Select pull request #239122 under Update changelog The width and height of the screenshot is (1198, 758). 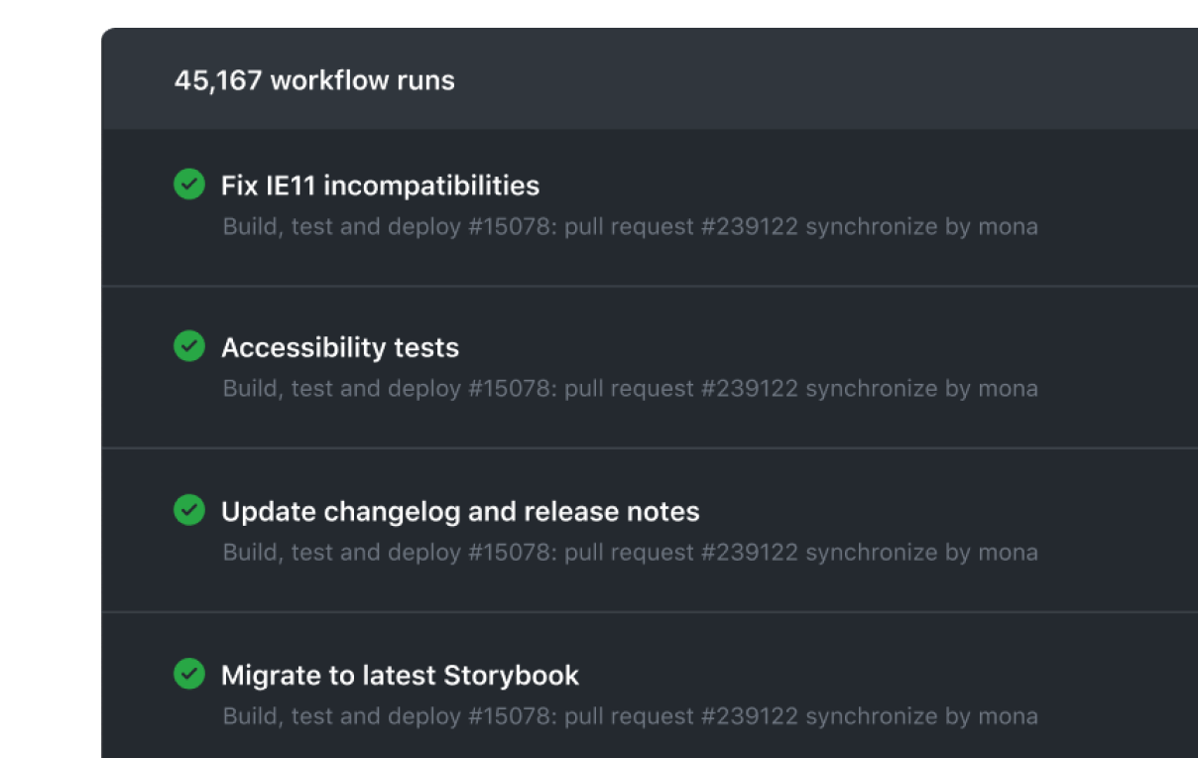coord(681,552)
